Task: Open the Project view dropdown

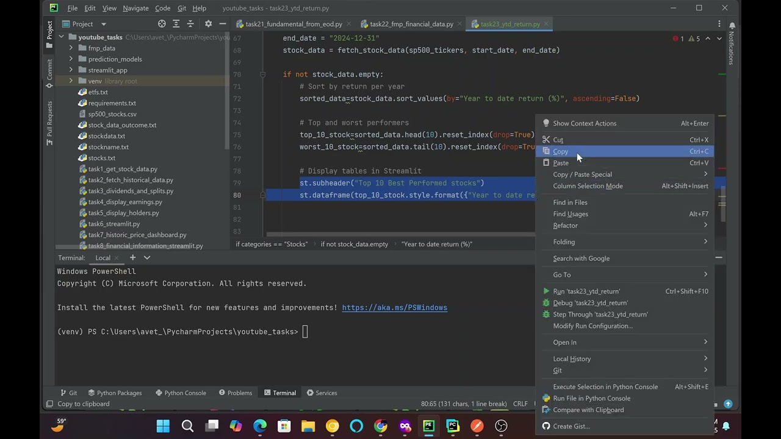Action: [103, 24]
